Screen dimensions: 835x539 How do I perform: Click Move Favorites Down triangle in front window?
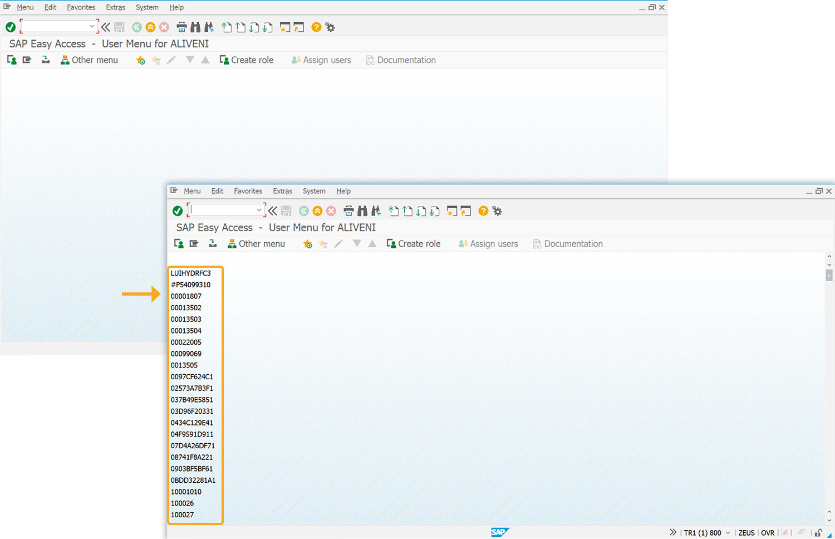coord(357,243)
